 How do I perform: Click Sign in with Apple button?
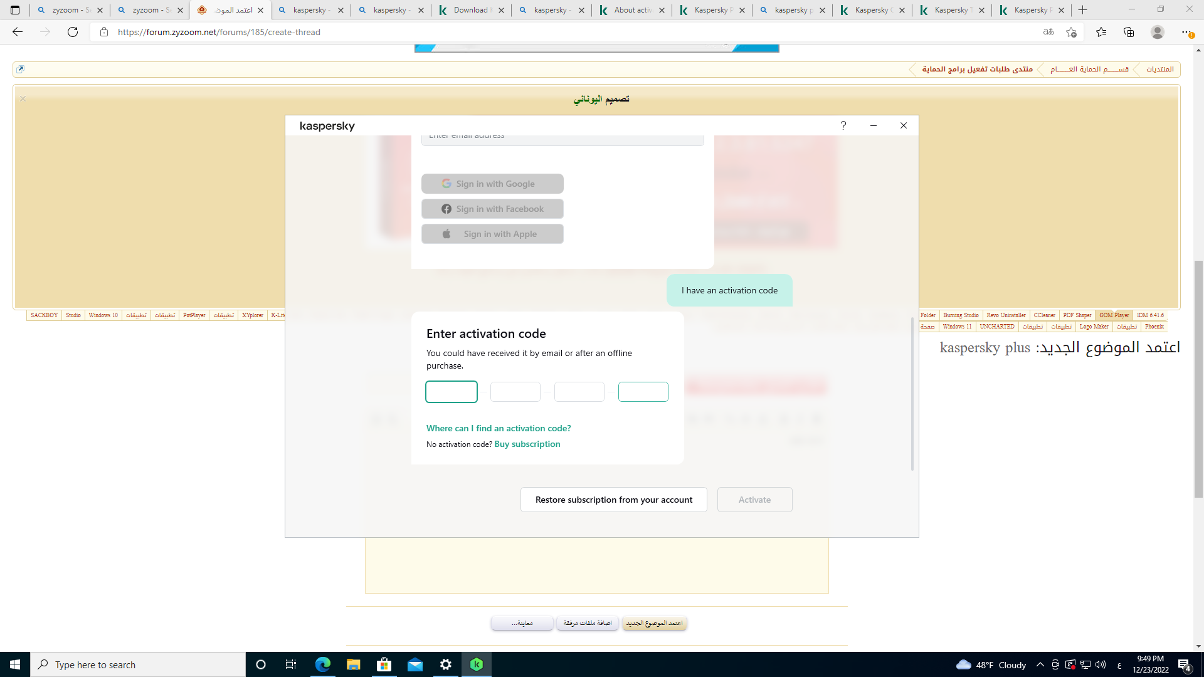point(492,234)
